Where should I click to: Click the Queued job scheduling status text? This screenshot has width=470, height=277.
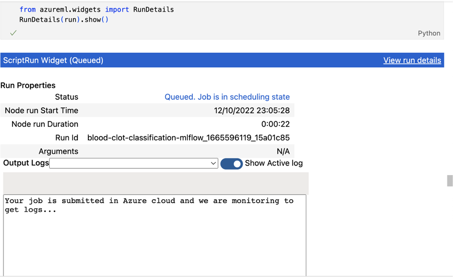227,97
